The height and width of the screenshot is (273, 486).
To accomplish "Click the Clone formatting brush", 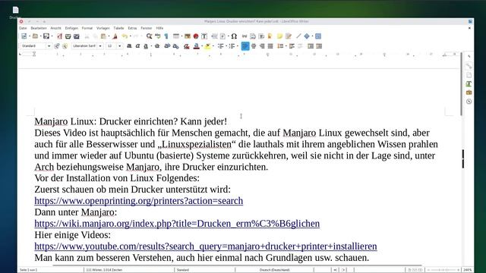I will 115,36.
